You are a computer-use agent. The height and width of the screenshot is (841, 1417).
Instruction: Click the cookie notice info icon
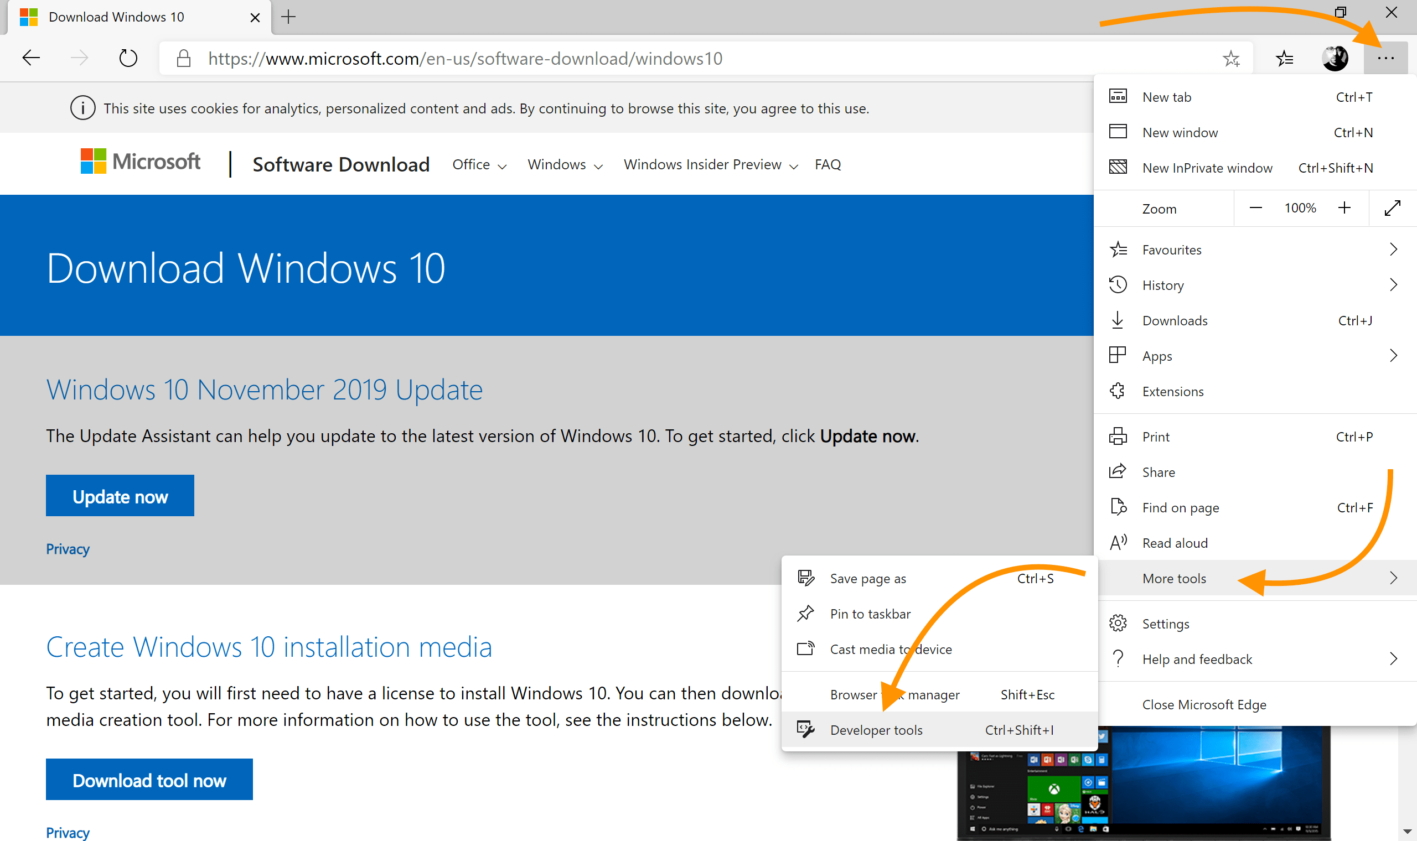(83, 108)
